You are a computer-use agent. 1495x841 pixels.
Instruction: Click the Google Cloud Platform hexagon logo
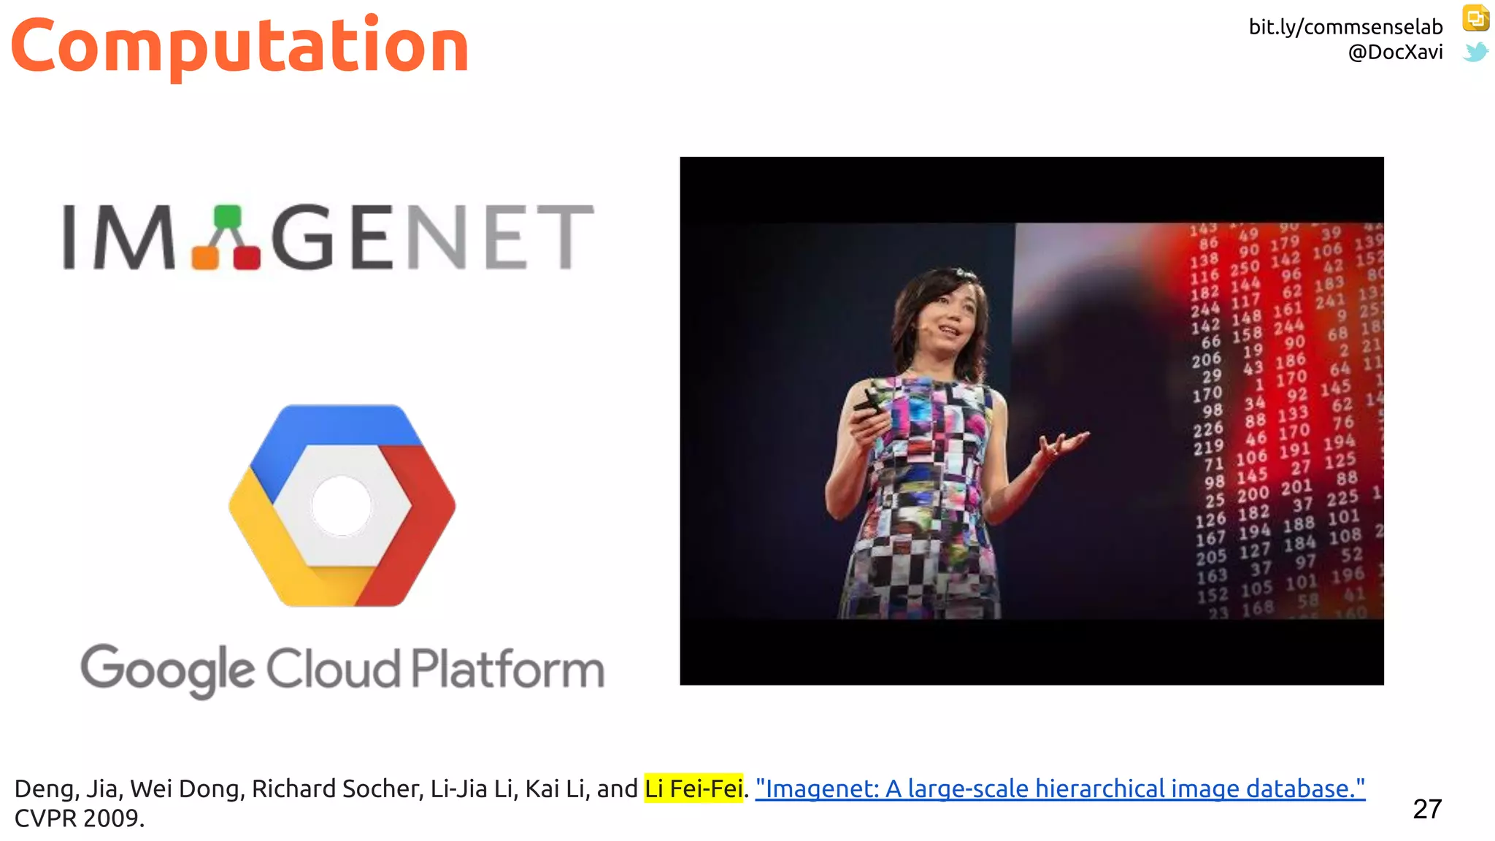(x=342, y=505)
